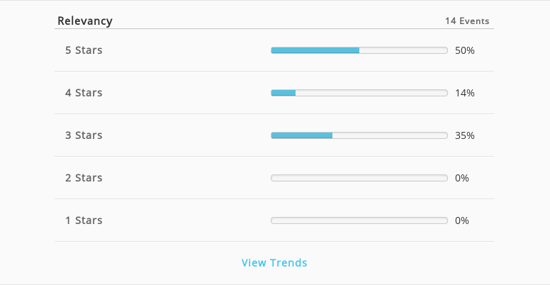
Task: Click the 5 Stars progress bar
Action: (359, 50)
